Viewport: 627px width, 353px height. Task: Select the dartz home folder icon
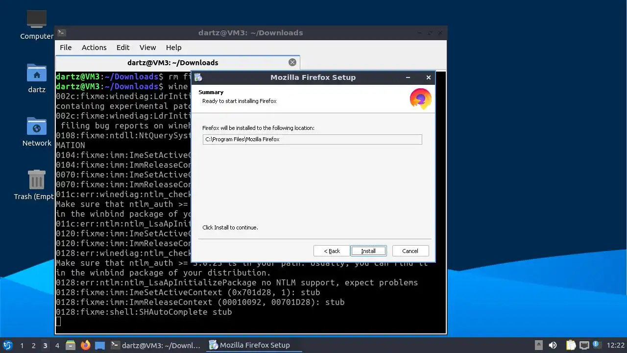pos(37,78)
